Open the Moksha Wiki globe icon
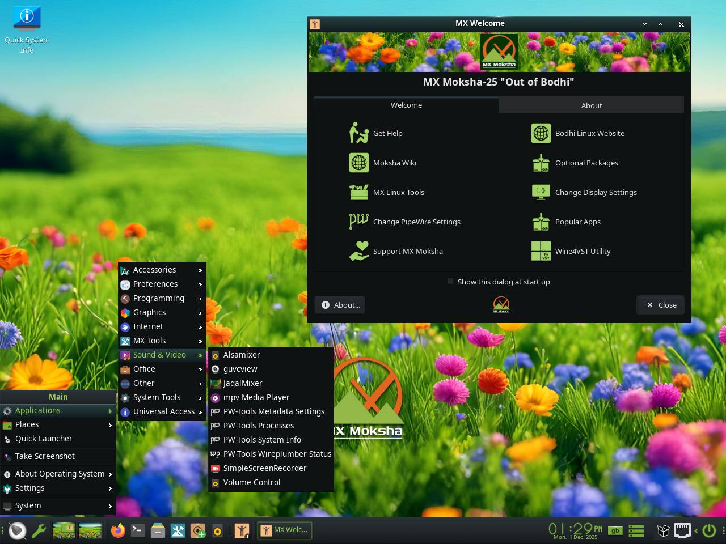Viewport: 726px width, 544px height. (x=358, y=163)
